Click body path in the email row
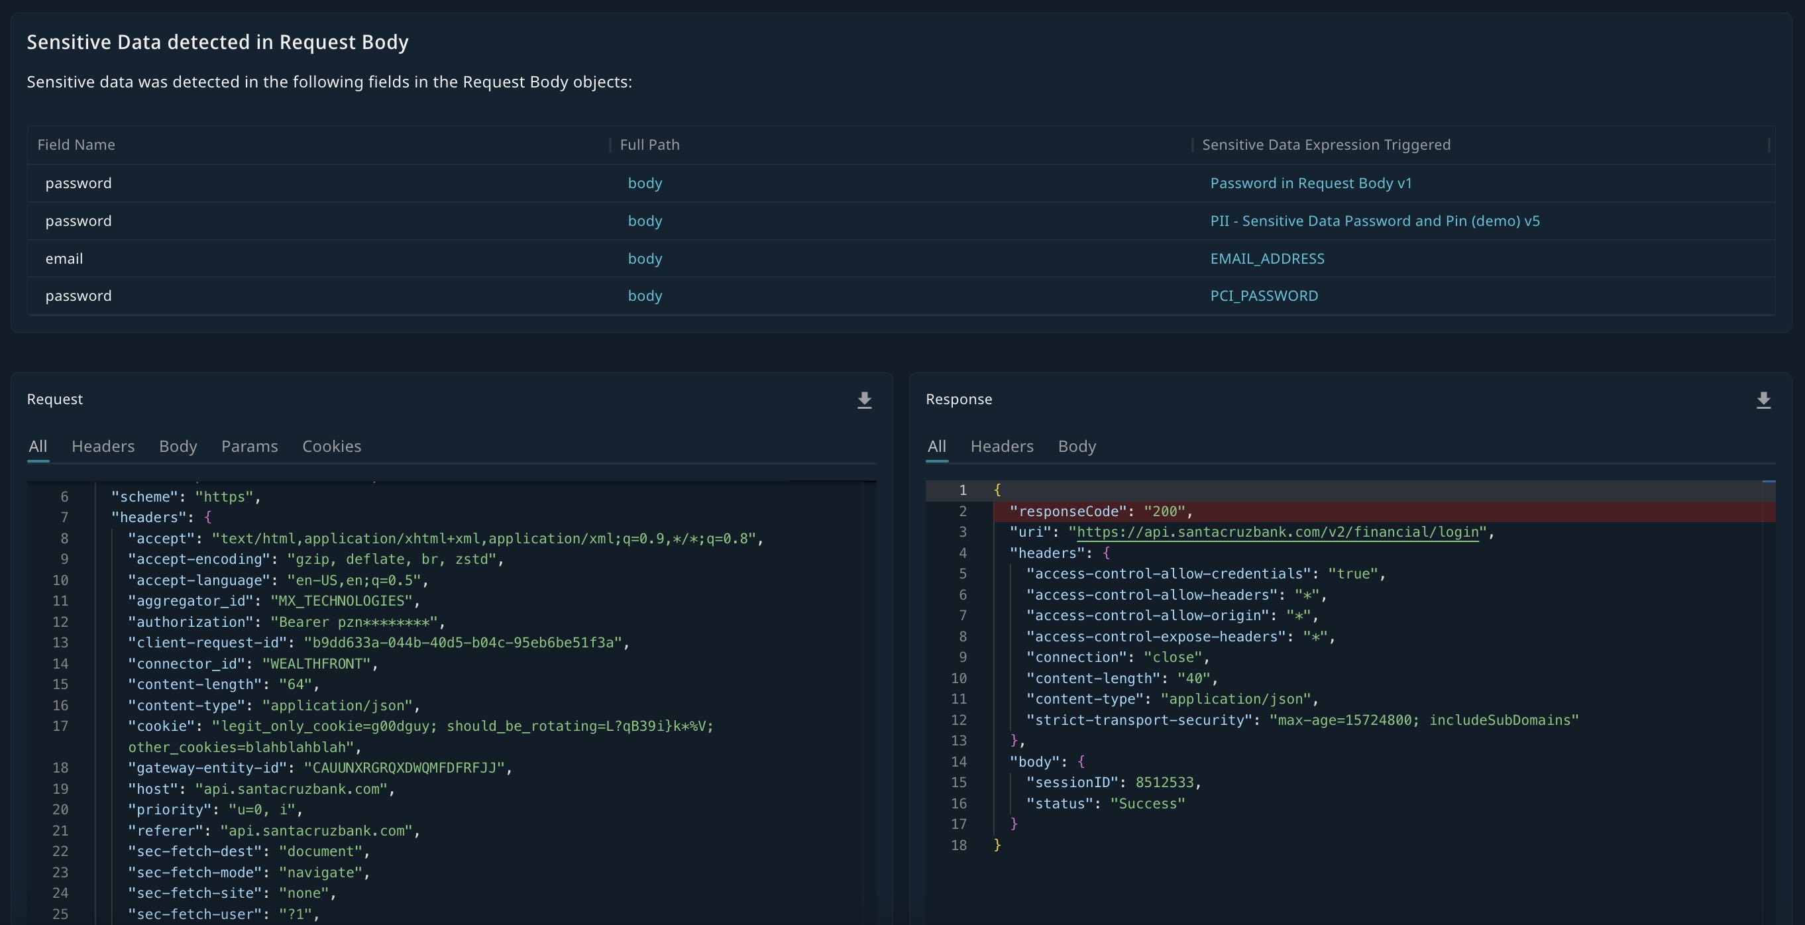The height and width of the screenshot is (925, 1805). pos(645,258)
